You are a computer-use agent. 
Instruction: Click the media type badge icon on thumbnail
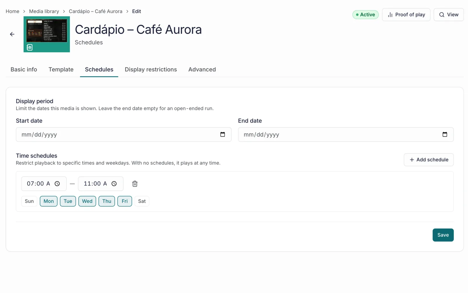tap(30, 47)
